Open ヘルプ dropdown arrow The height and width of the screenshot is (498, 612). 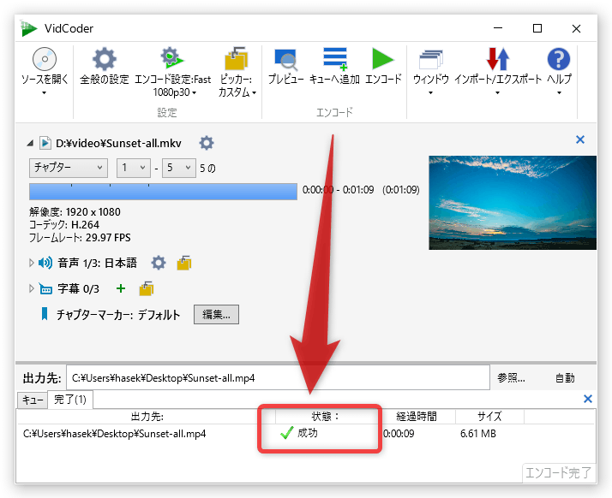pyautogui.click(x=560, y=92)
